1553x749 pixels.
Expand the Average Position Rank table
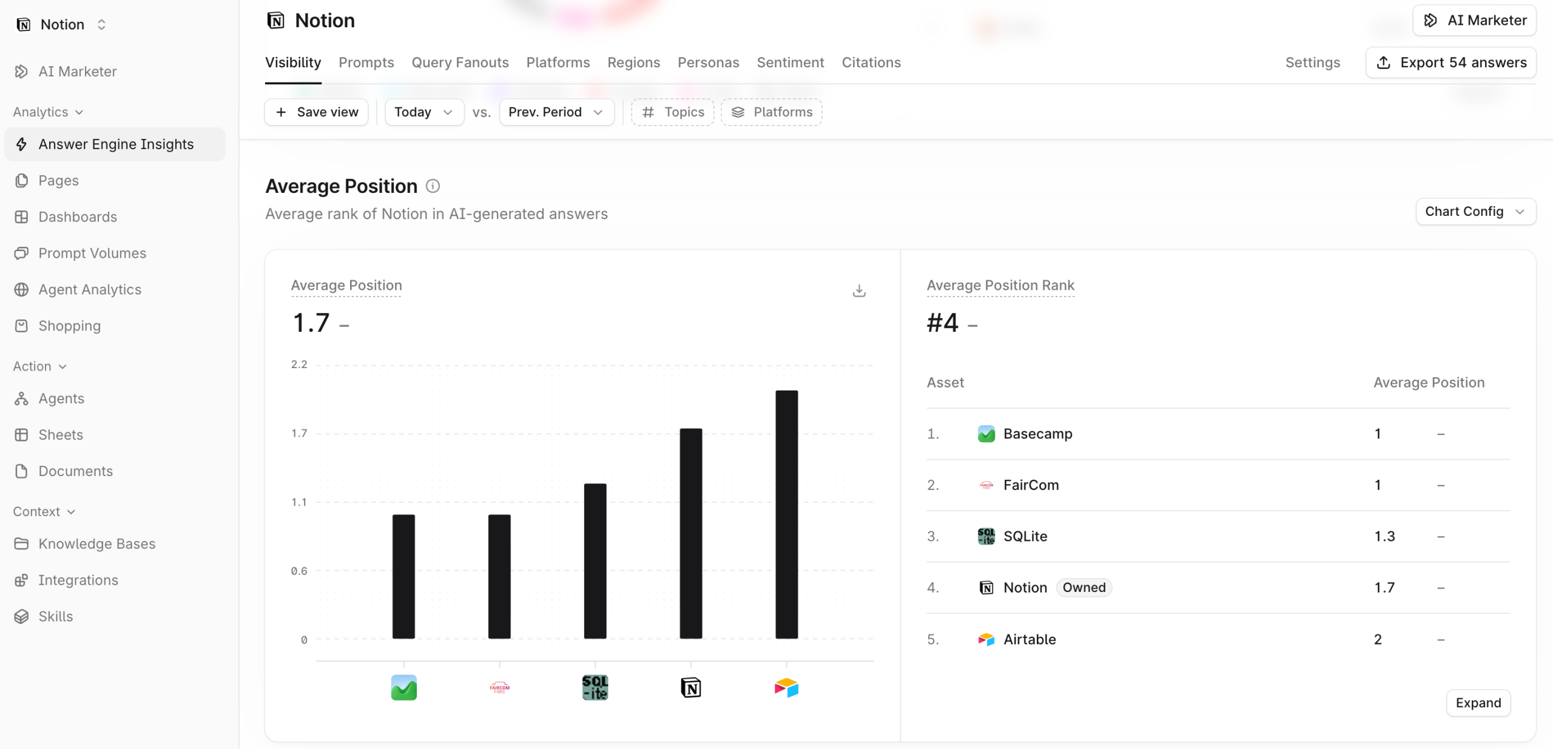(1478, 703)
